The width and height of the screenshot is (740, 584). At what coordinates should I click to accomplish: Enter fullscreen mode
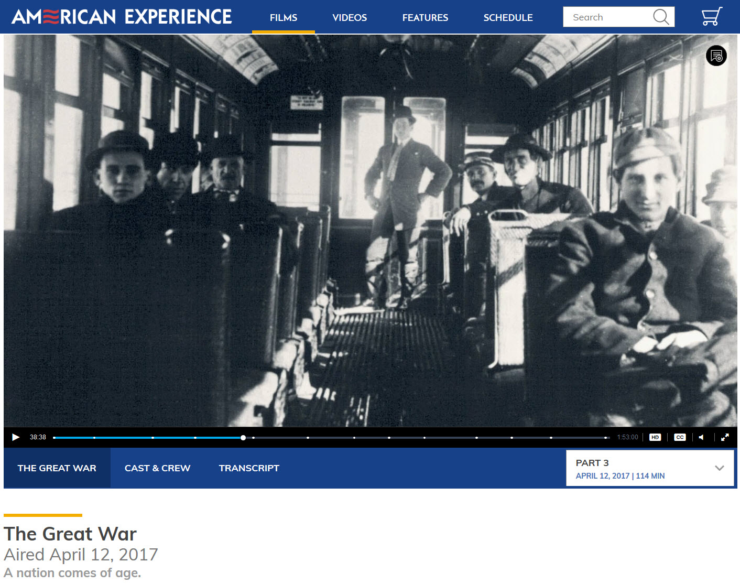(x=725, y=437)
